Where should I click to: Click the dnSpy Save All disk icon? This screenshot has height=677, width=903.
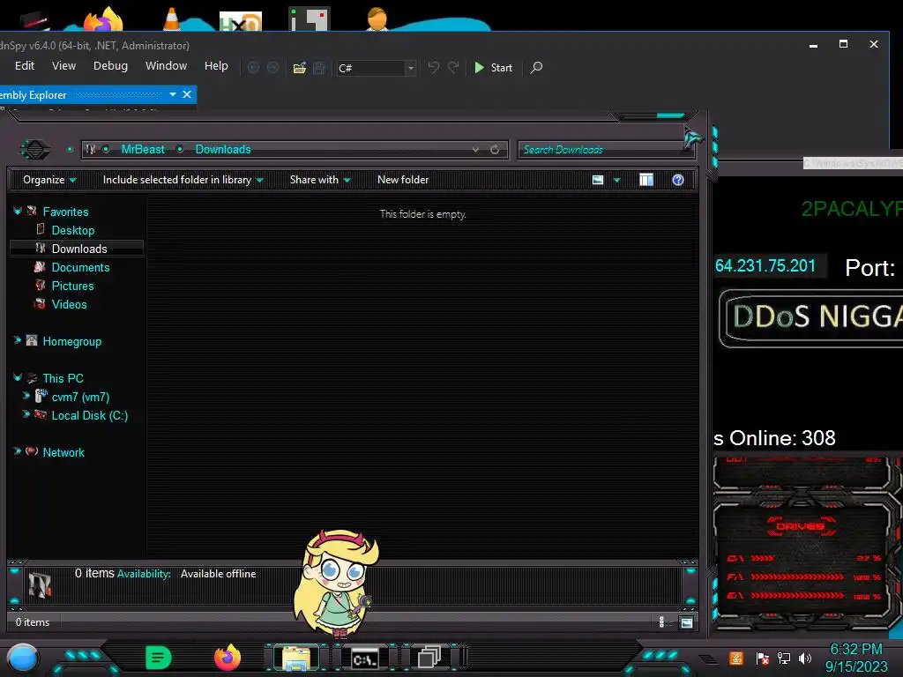(x=319, y=68)
